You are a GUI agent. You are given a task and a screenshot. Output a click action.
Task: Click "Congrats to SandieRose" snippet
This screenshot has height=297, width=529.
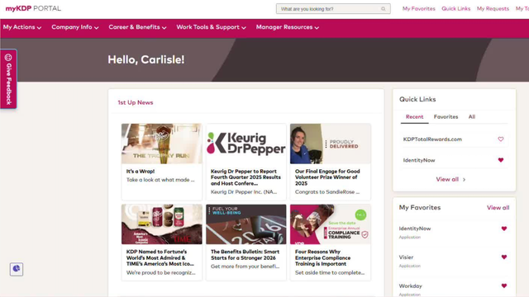[327, 192]
